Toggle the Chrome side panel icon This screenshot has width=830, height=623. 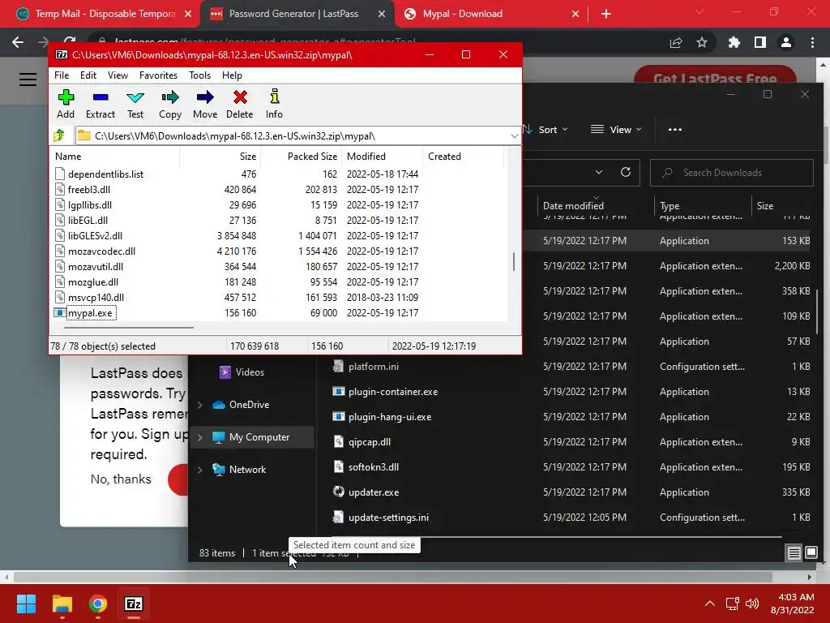pos(760,42)
